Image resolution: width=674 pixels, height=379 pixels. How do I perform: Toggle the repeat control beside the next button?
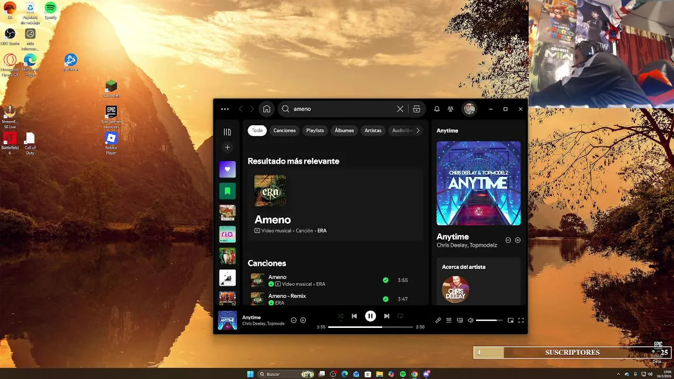[400, 316]
